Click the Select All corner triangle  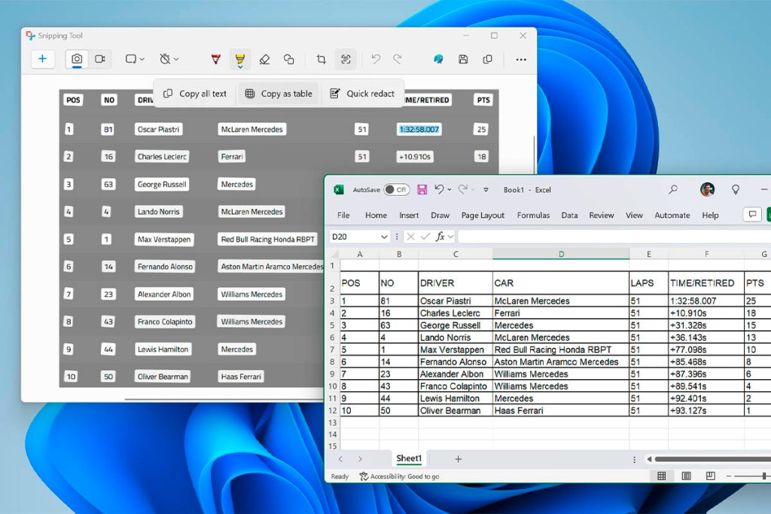click(334, 254)
